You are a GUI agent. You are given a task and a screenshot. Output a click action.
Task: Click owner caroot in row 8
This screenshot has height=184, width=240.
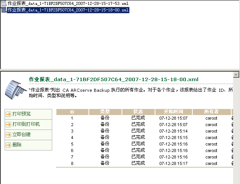pyautogui.click(x=211, y=163)
